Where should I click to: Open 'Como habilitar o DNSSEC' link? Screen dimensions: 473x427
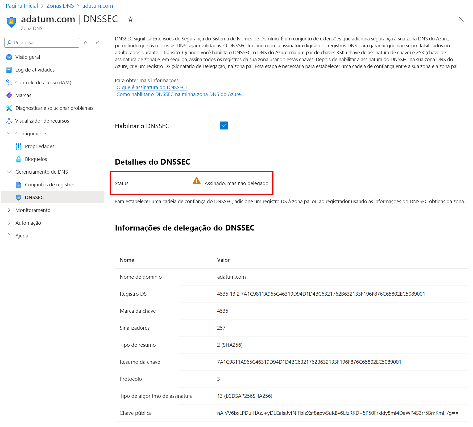coord(179,94)
